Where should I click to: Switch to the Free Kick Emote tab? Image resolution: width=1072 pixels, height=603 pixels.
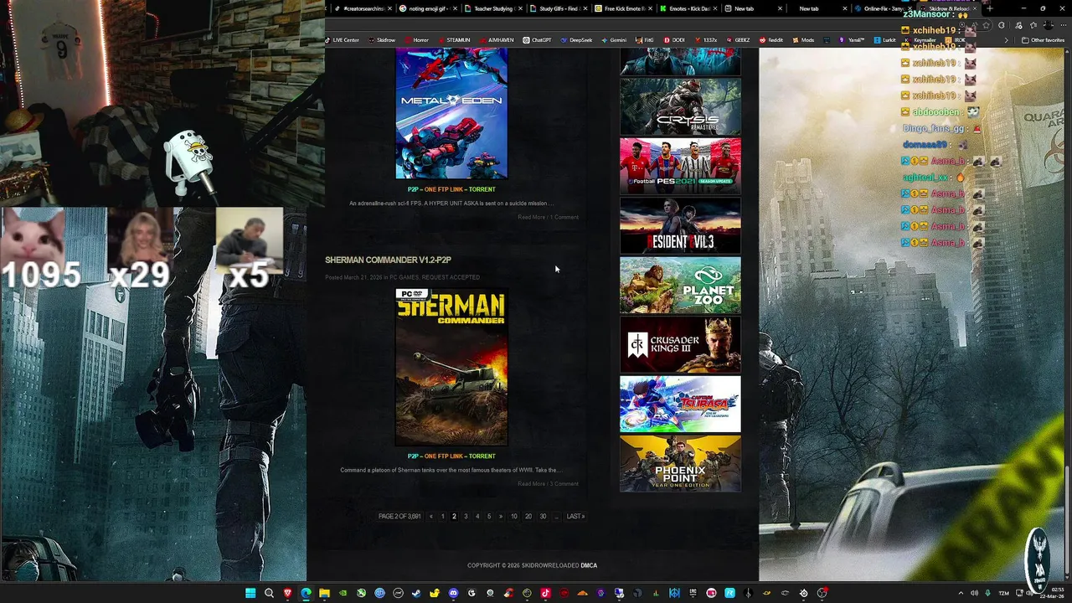624,8
